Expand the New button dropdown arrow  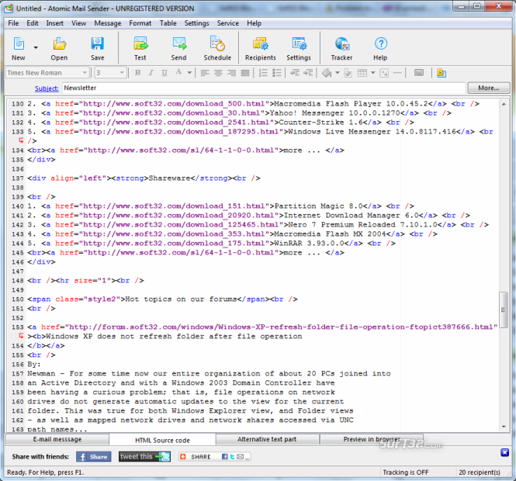(x=36, y=47)
